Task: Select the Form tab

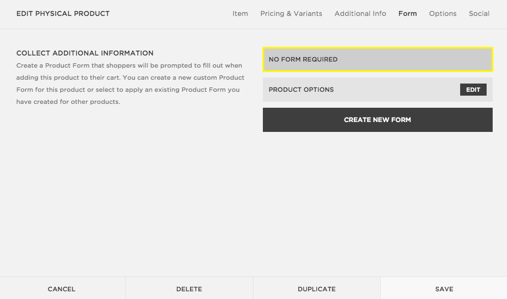Action: click(407, 14)
